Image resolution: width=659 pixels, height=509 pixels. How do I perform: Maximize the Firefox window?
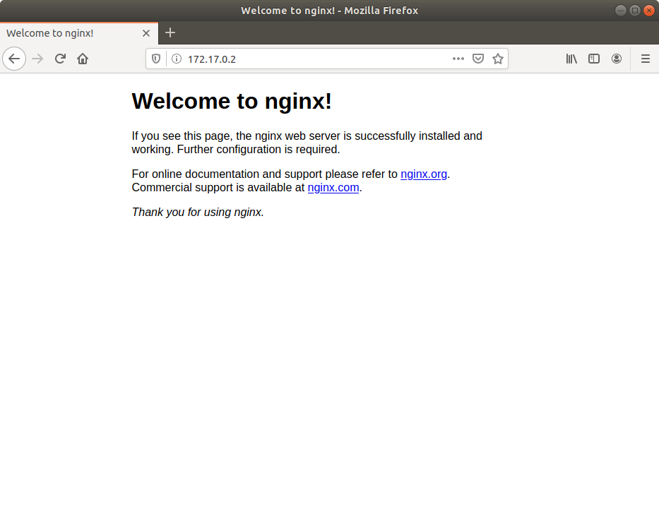(x=634, y=11)
